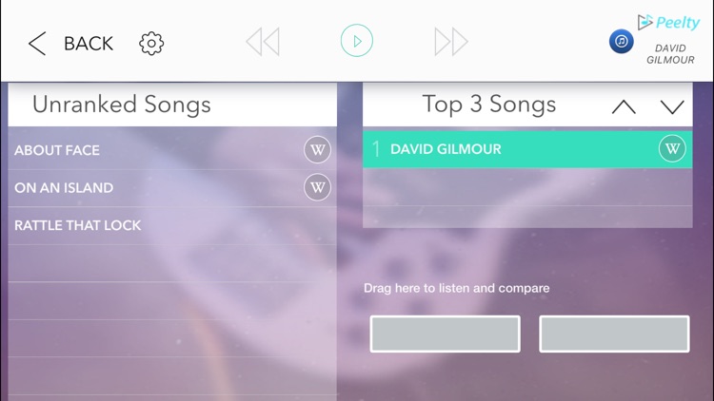The width and height of the screenshot is (714, 401).
Task: Start playback with the play button
Action: click(357, 41)
